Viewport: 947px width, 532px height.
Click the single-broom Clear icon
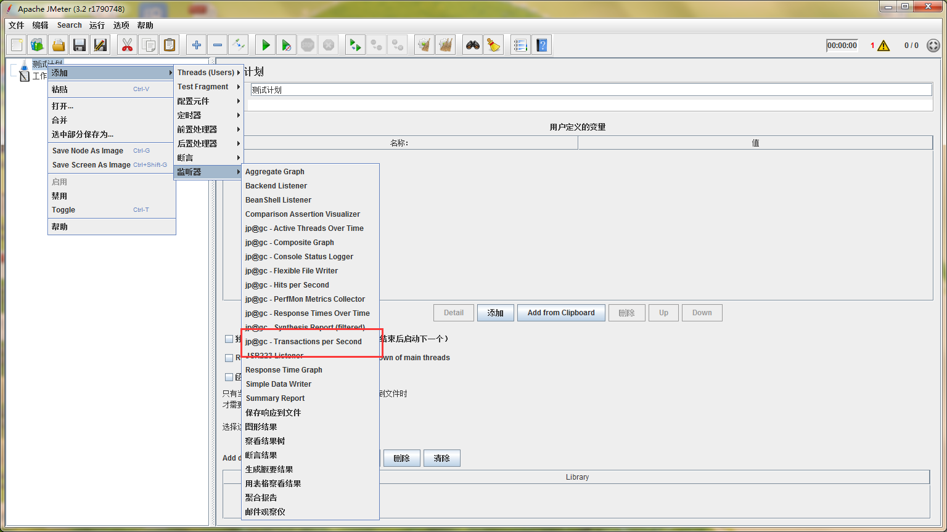coord(424,45)
